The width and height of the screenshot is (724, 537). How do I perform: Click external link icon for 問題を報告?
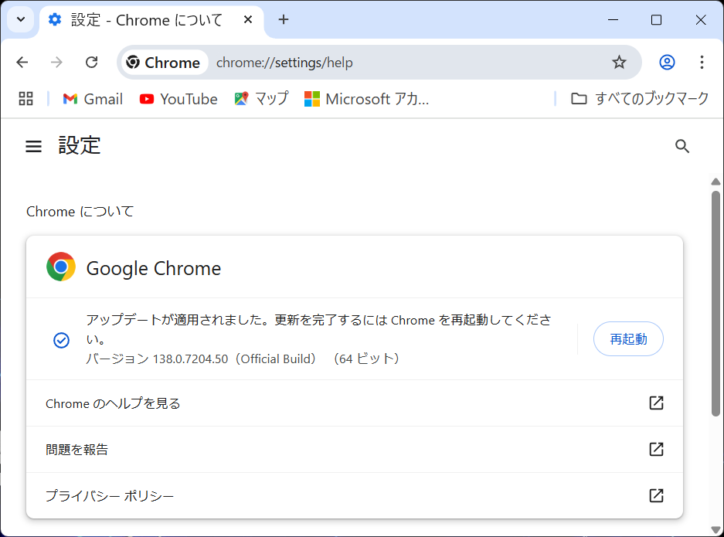click(x=656, y=449)
